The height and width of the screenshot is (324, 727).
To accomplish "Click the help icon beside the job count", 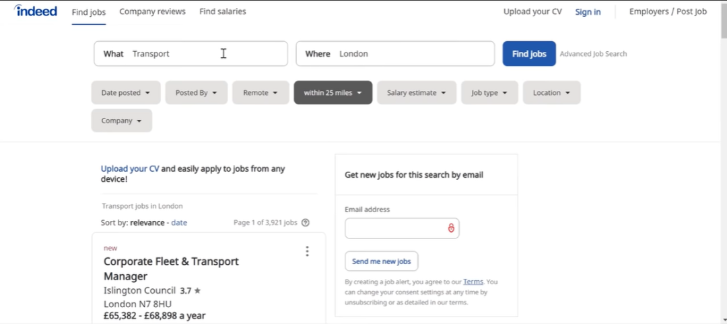I will coord(306,222).
